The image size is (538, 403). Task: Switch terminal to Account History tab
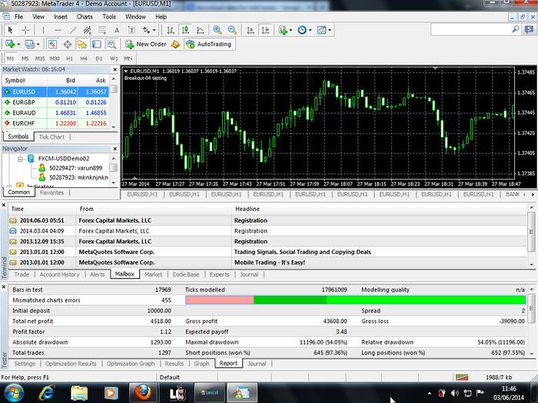59,275
